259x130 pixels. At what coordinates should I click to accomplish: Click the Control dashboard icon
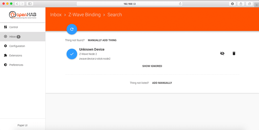[5, 27]
